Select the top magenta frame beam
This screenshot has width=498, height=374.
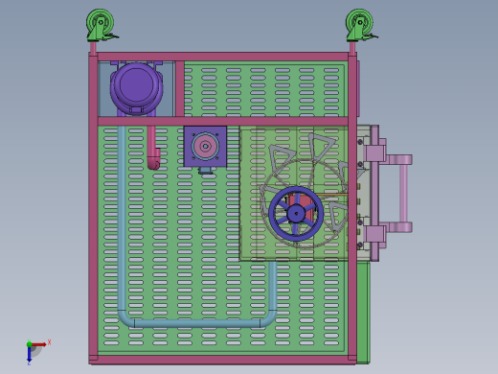[x=222, y=57]
